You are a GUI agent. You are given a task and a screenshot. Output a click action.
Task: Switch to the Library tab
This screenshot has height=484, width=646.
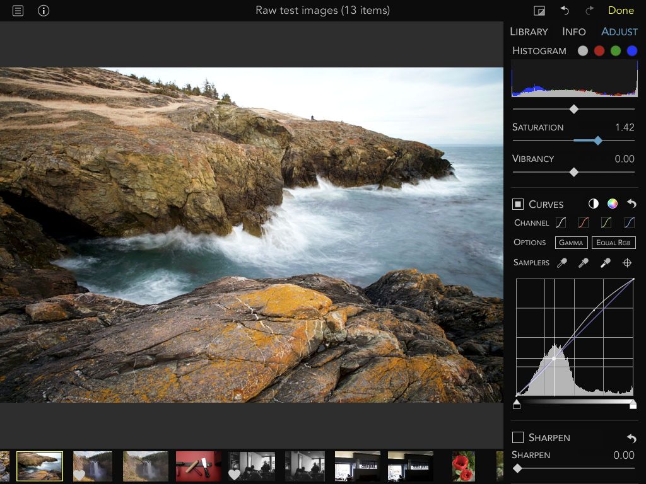[x=529, y=32]
